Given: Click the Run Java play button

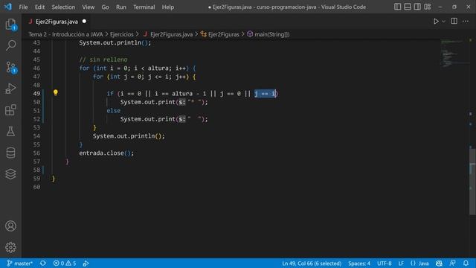Looking at the screenshot, I should 436,22.
